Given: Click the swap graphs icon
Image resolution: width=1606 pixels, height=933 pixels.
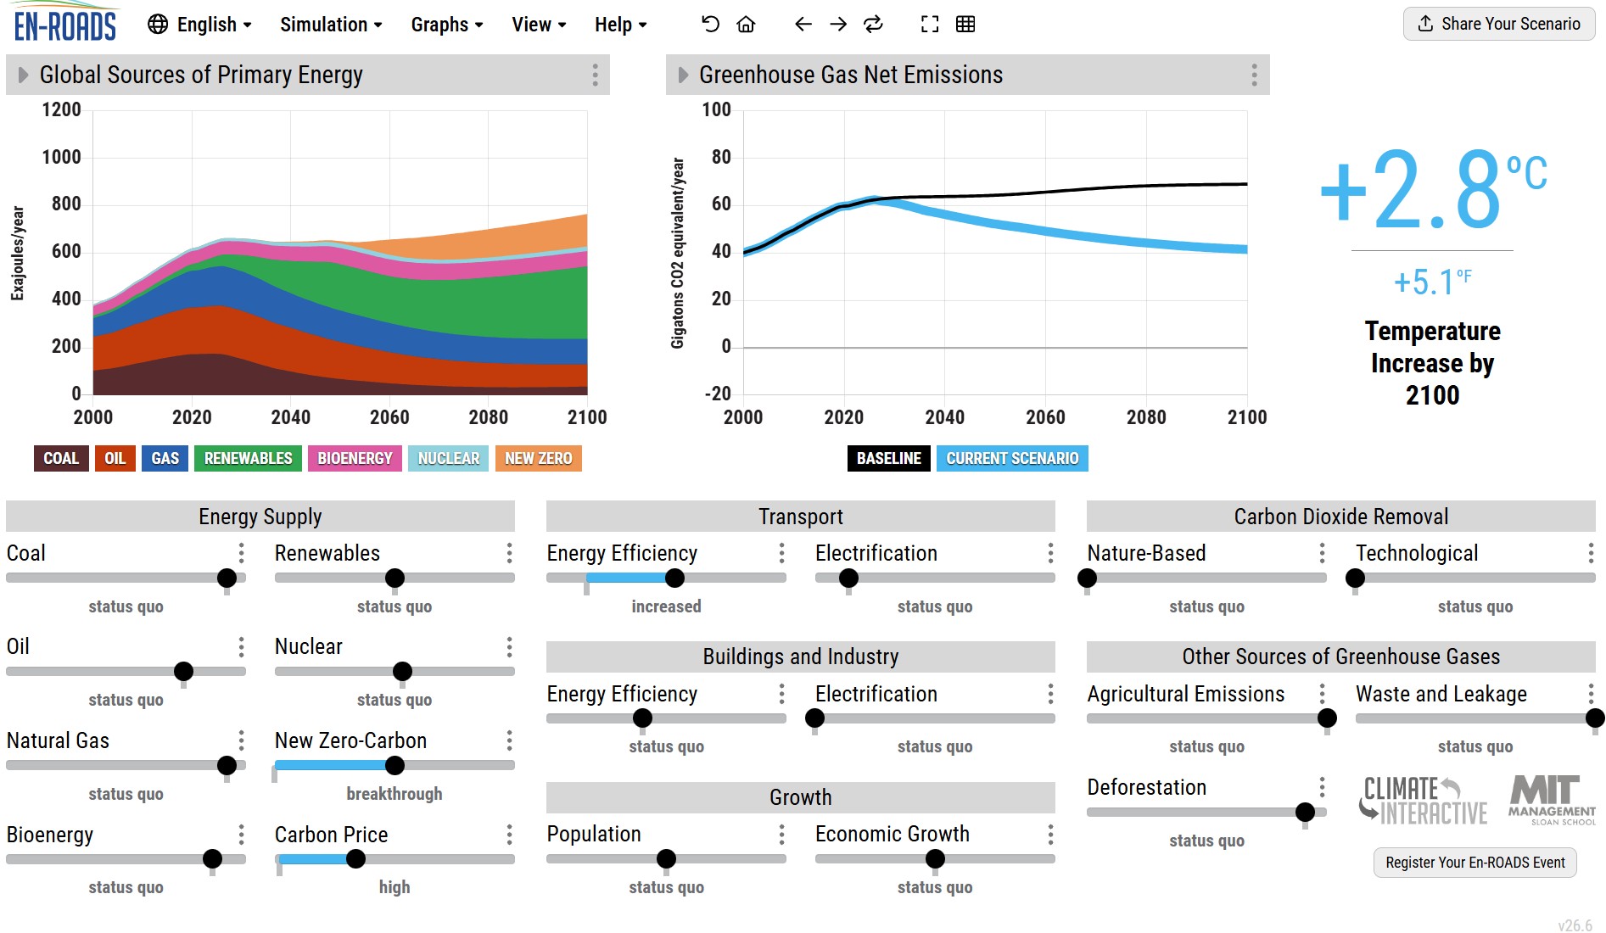Looking at the screenshot, I should (x=873, y=25).
